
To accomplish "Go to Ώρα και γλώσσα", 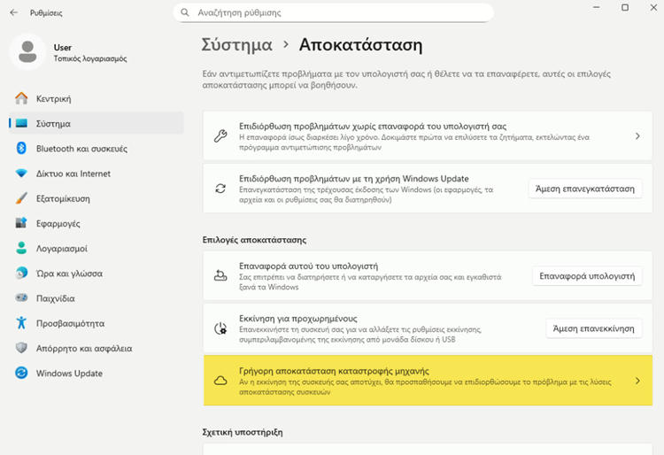I will [97, 273].
